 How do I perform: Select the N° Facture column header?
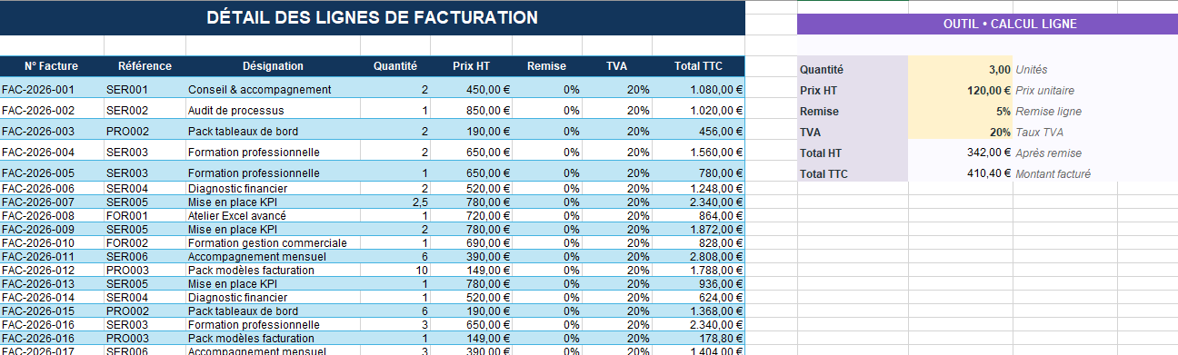52,66
